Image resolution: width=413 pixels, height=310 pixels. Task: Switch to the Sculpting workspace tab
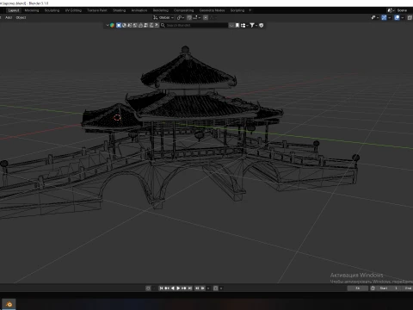click(52, 10)
